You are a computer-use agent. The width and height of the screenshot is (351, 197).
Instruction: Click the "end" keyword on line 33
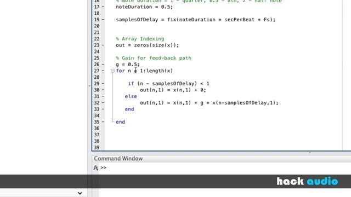[x=129, y=109]
